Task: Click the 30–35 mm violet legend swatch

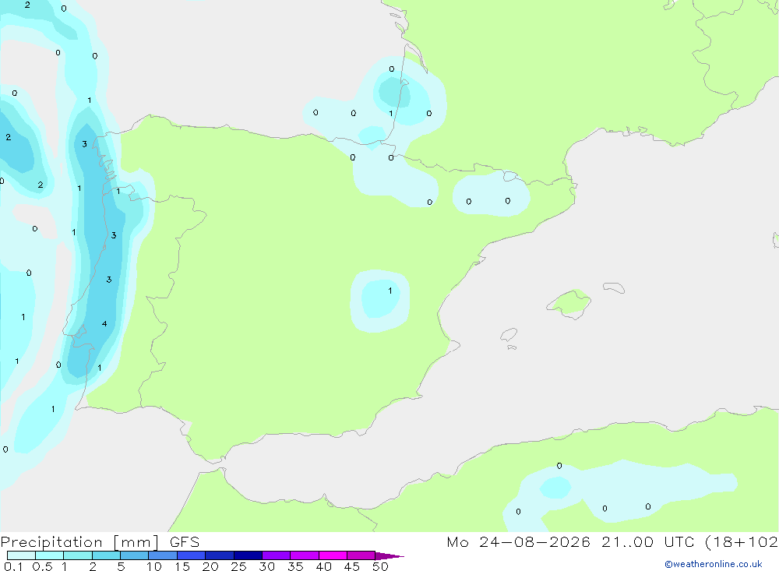Action: (x=276, y=555)
